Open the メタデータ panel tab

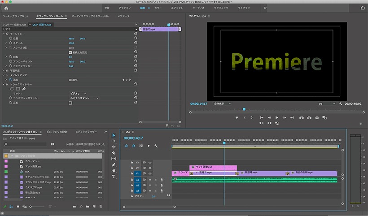point(123,16)
